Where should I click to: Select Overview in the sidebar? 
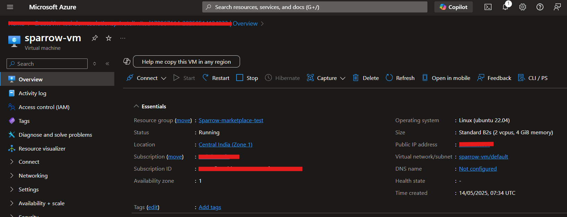pyautogui.click(x=57, y=79)
